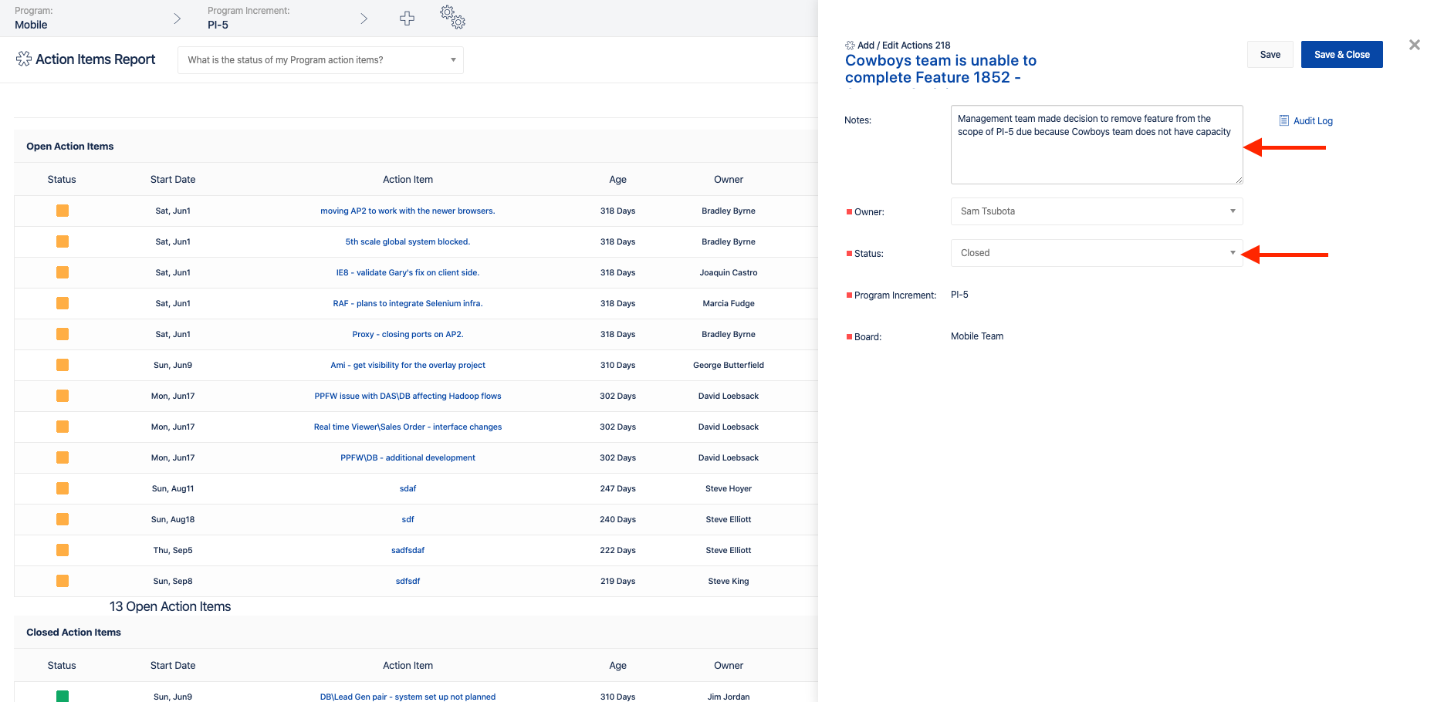The width and height of the screenshot is (1434, 702).
Task: Click the 'Mobile Team' board value
Action: 977,336
